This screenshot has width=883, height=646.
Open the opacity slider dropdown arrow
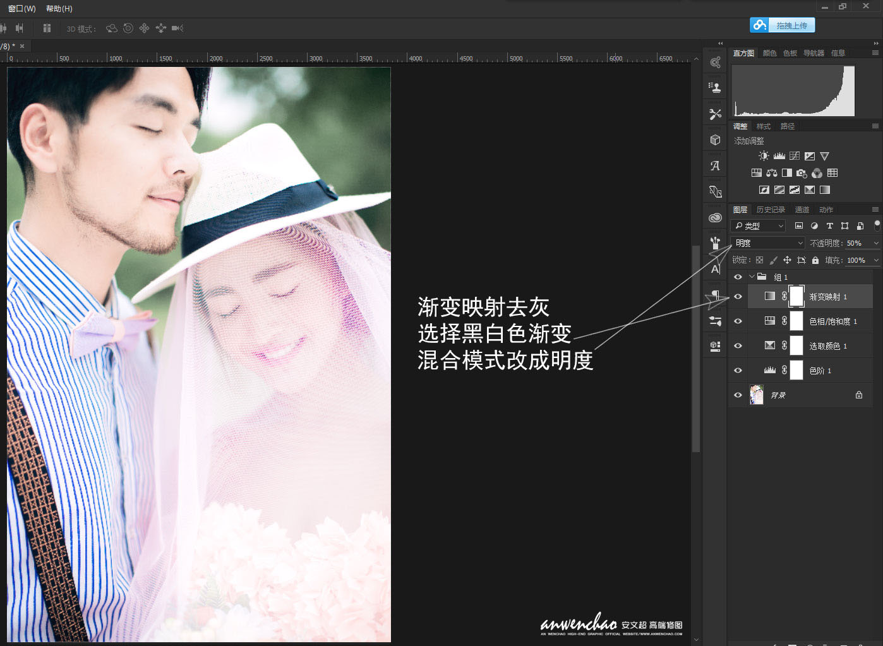[876, 243]
